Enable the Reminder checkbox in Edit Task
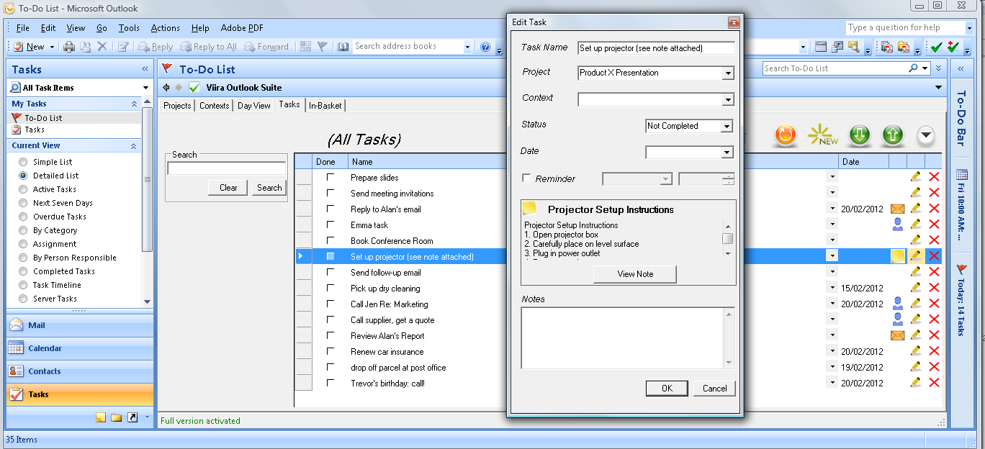This screenshot has height=449, width=985. [526, 178]
